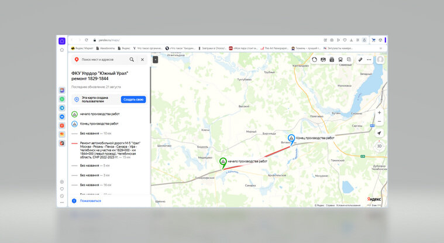Toggle the traffic layer icon on the map

click(x=314, y=60)
